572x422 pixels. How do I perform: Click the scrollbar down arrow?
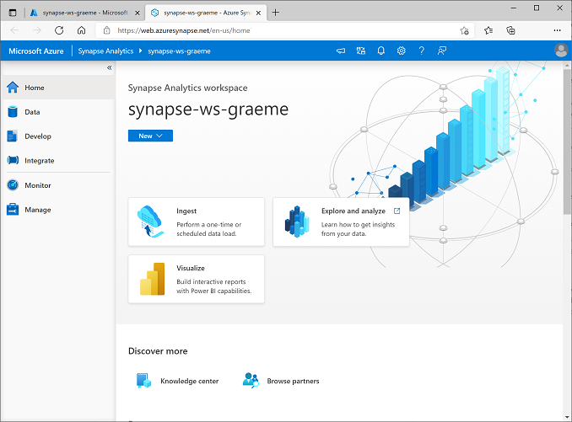click(567, 417)
